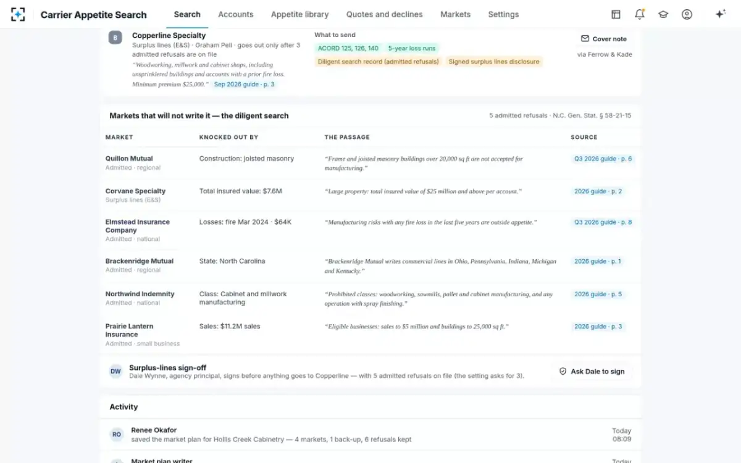This screenshot has width=741, height=463.
Task: Open Elmstead's Q3 2026 guide p. 8
Action: (x=603, y=222)
